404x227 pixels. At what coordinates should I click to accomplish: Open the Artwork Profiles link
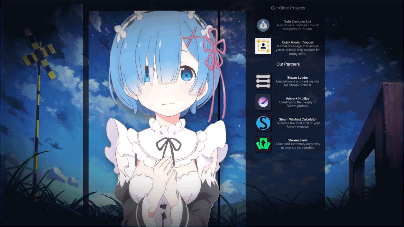(x=298, y=98)
